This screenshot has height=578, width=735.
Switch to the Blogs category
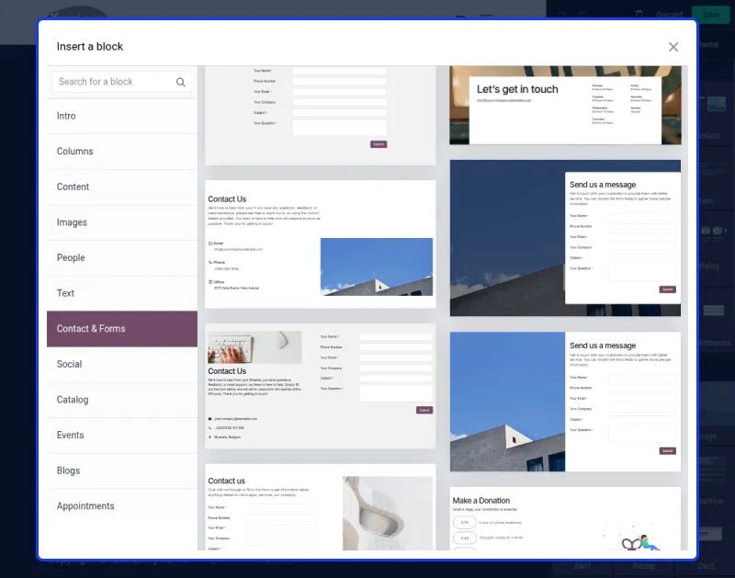pos(121,470)
